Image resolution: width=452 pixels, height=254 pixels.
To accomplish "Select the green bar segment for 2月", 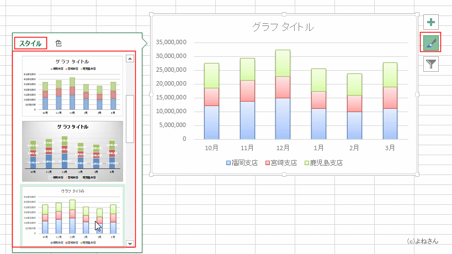I will point(354,84).
